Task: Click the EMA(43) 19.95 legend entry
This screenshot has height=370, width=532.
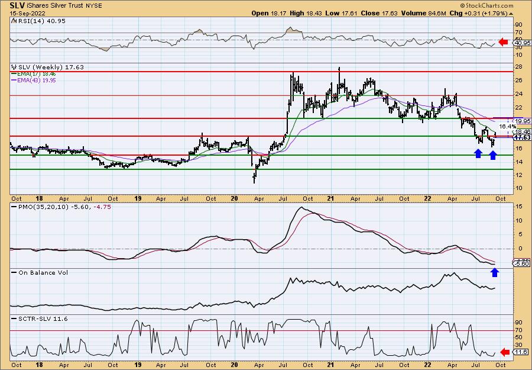Action: click(x=36, y=80)
